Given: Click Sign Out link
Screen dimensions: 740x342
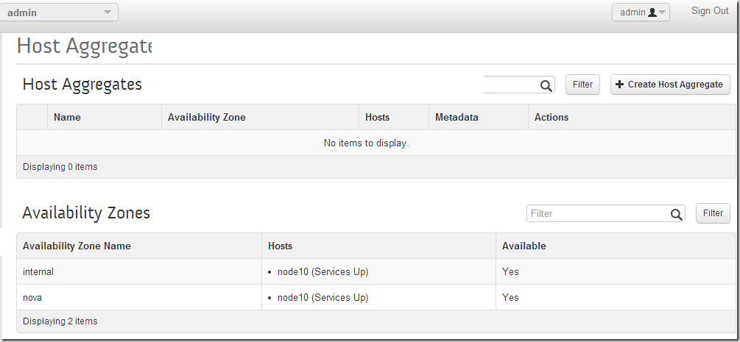Looking at the screenshot, I should pos(710,11).
